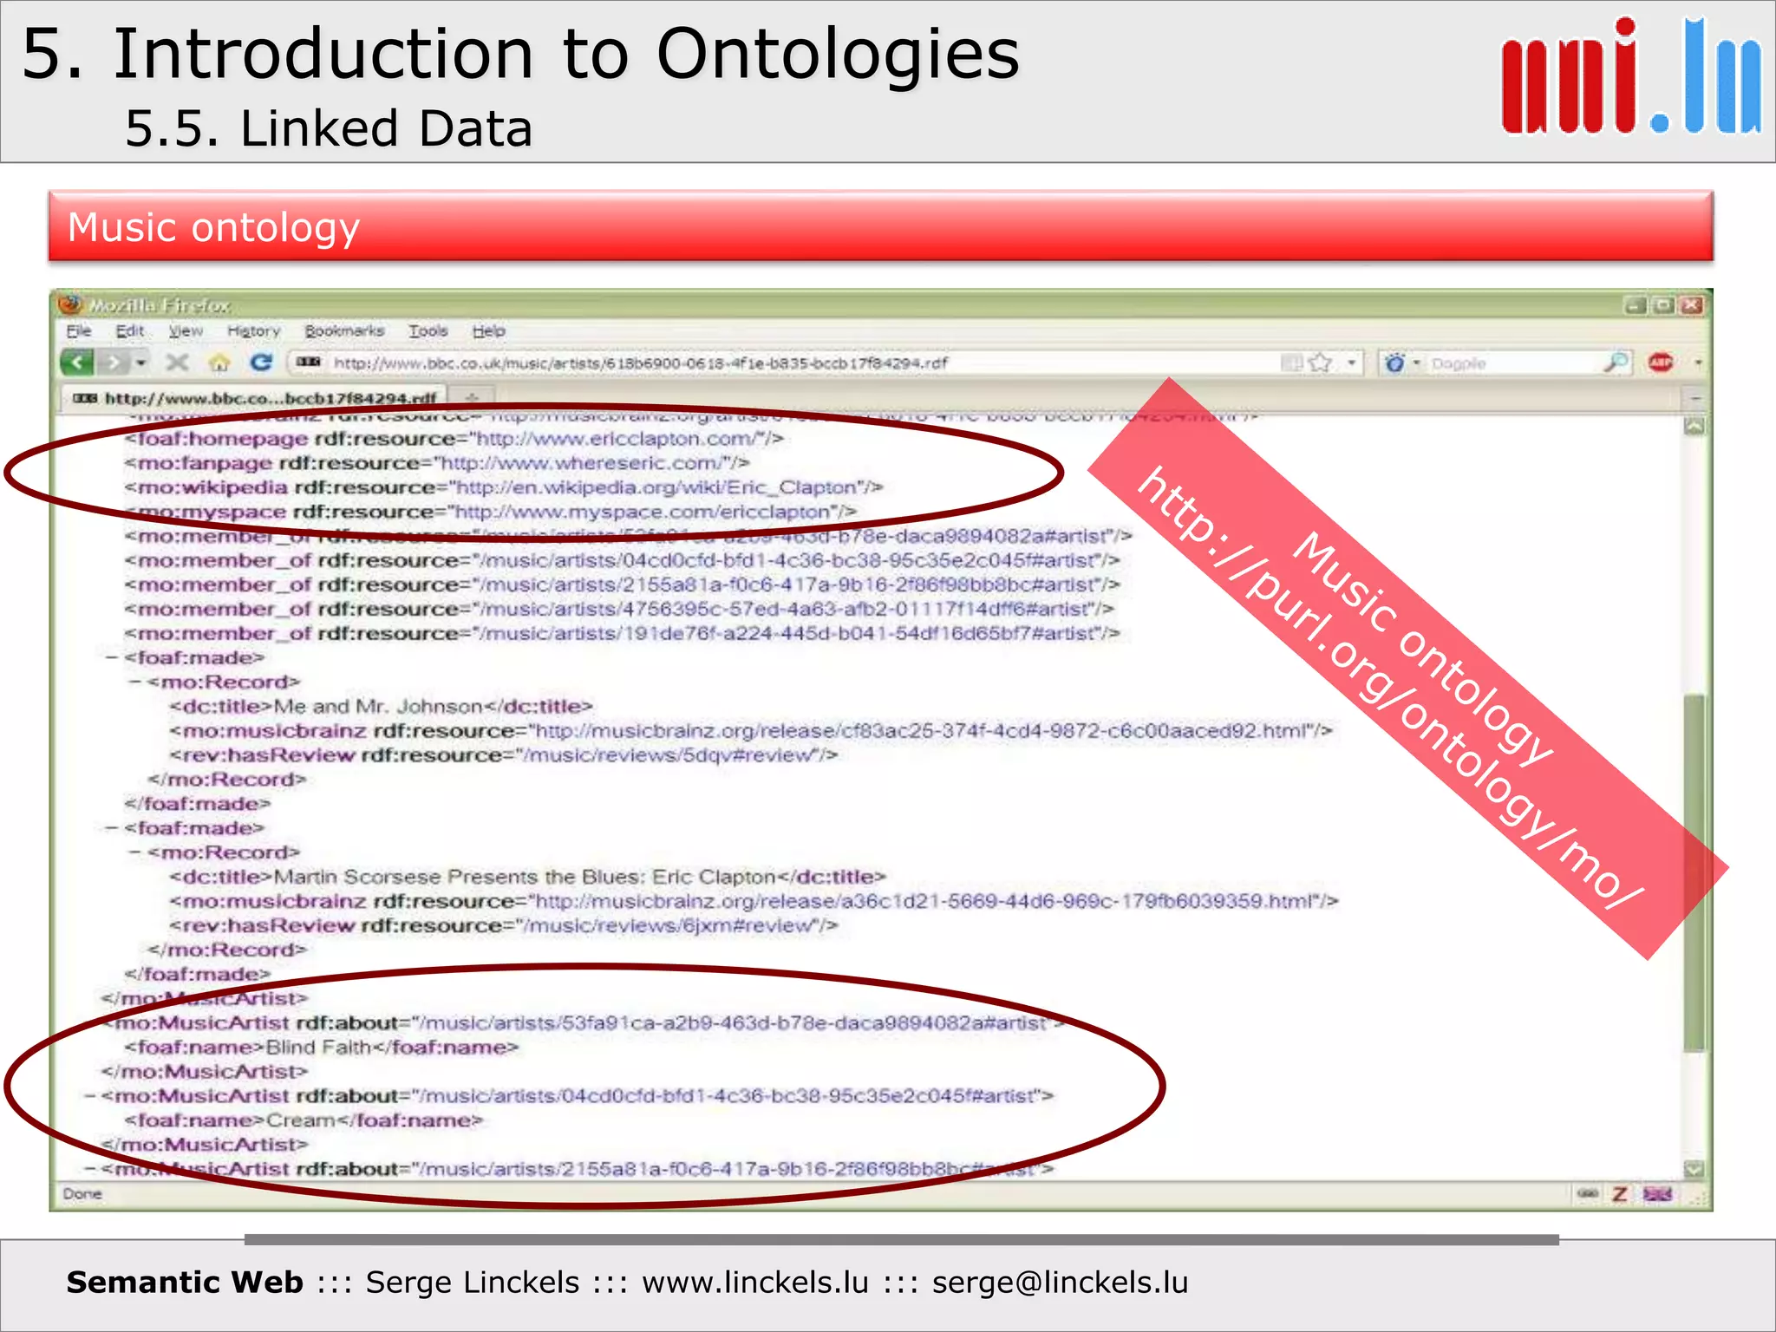Click the rev:hasReview 5dqv#review line
The height and width of the screenshot is (1332, 1776).
click(x=503, y=755)
